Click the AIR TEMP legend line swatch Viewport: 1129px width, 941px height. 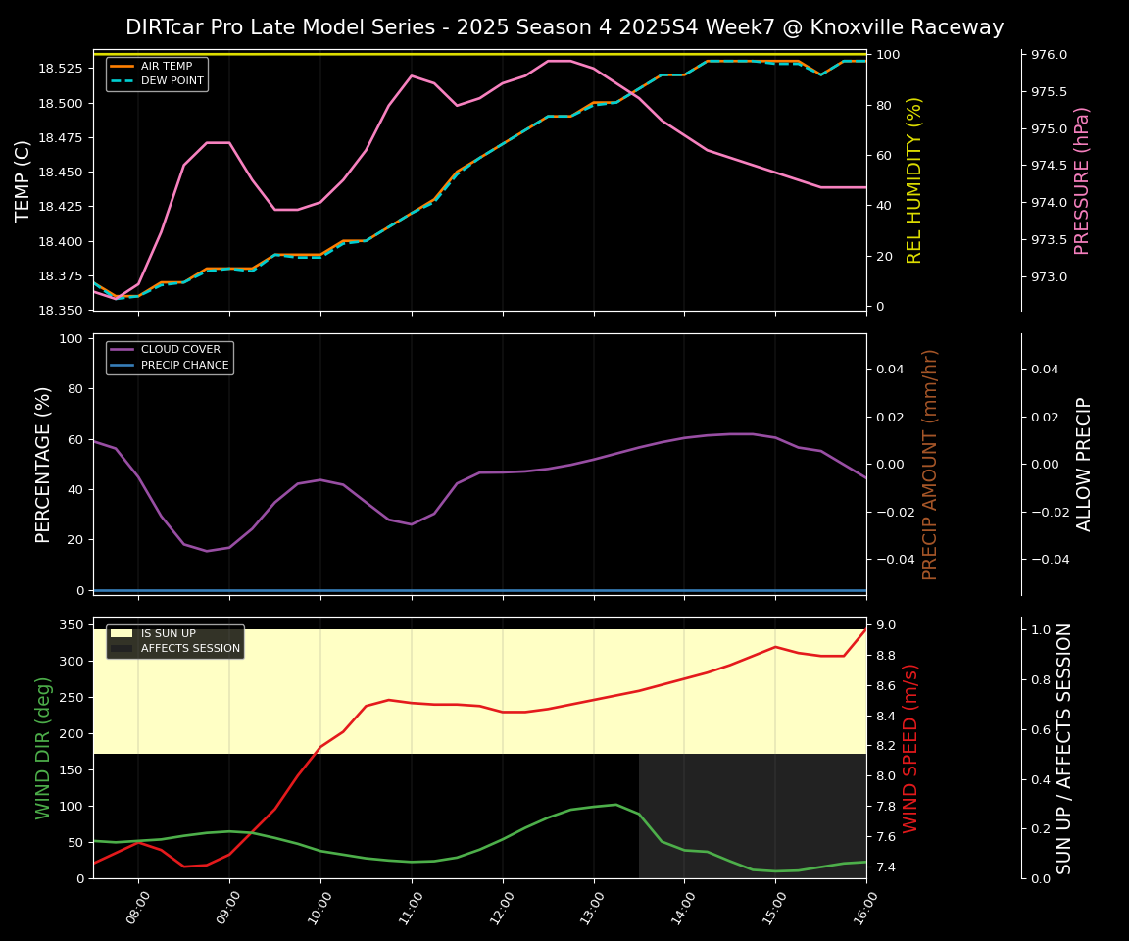(124, 67)
